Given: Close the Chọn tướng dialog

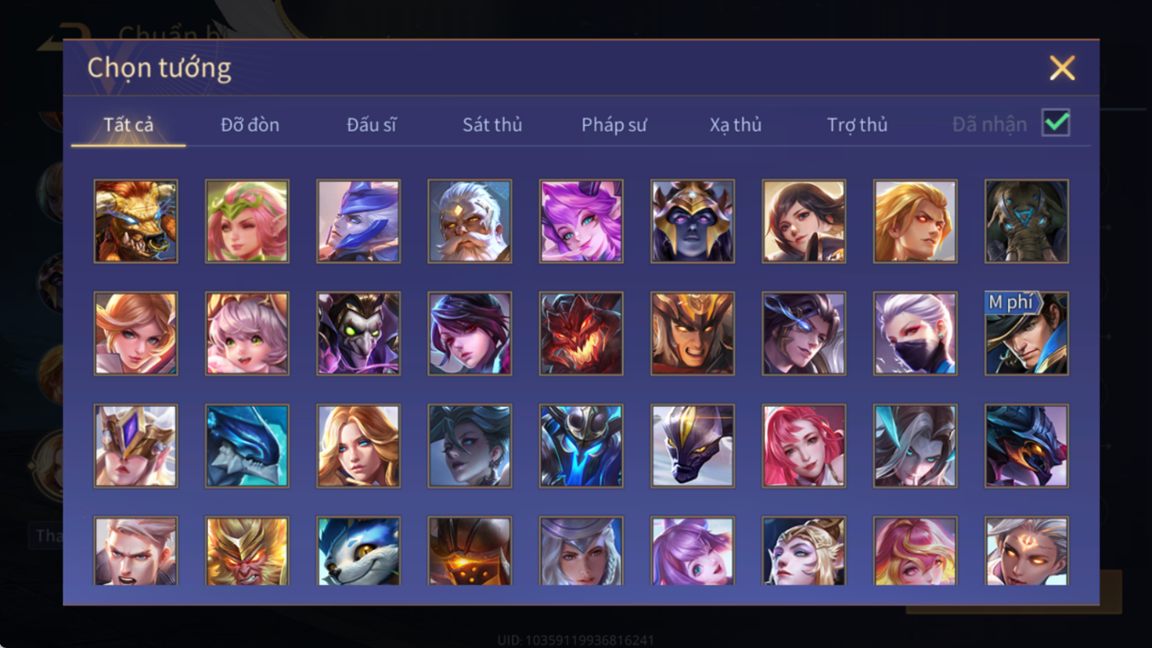Looking at the screenshot, I should click(1062, 68).
